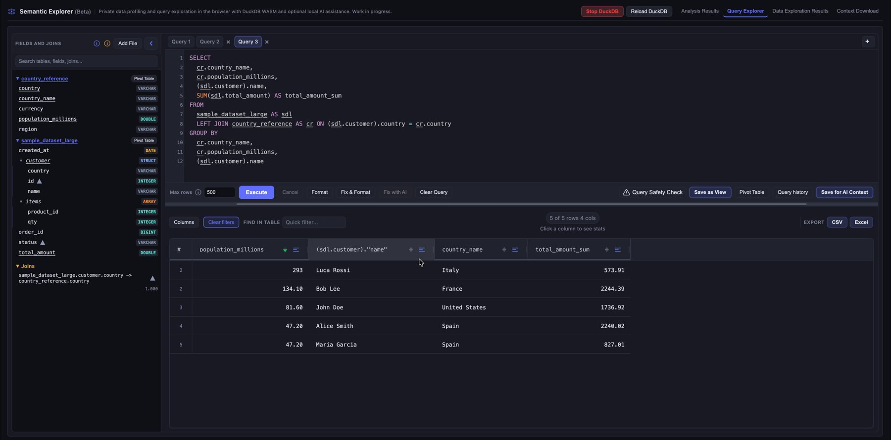This screenshot has width=891, height=440.
Task: Open the Context Download tab
Action: [857, 11]
